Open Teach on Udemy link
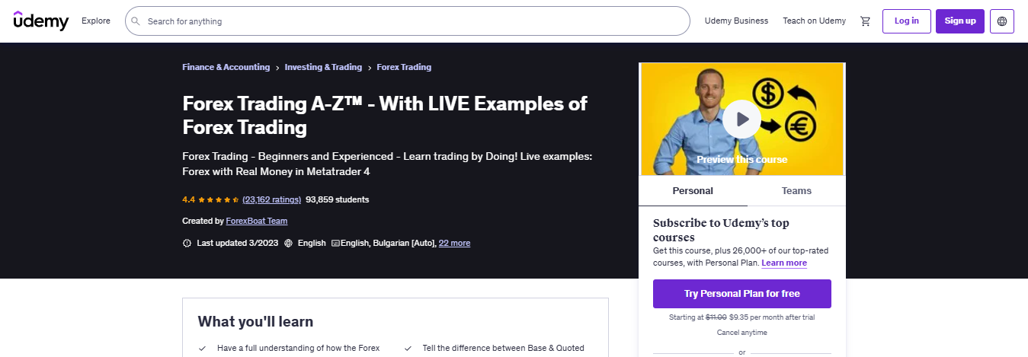Image resolution: width=1028 pixels, height=357 pixels. click(814, 21)
